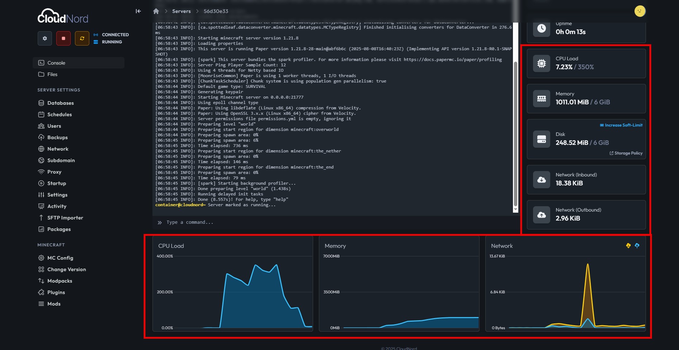Click the 'Server marked as running...' console line
This screenshot has height=350, width=679.
tap(242, 205)
